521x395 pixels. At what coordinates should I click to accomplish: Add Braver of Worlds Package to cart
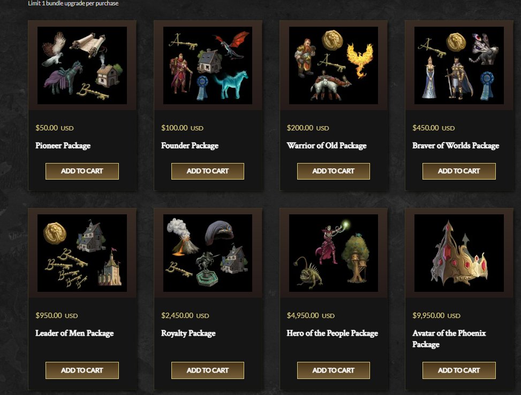click(459, 171)
